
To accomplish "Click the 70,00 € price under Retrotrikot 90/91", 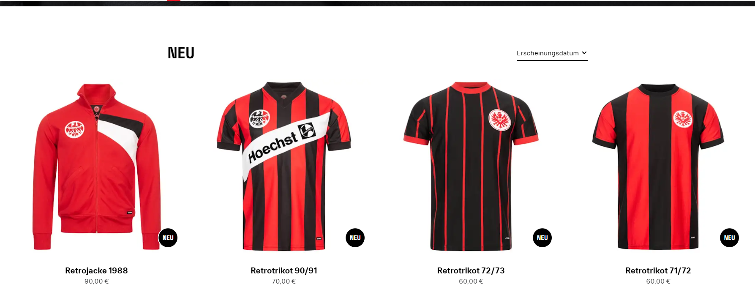I will coord(284,281).
